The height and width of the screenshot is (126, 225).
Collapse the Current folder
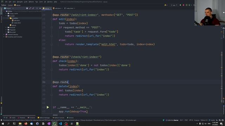coord(6,16)
